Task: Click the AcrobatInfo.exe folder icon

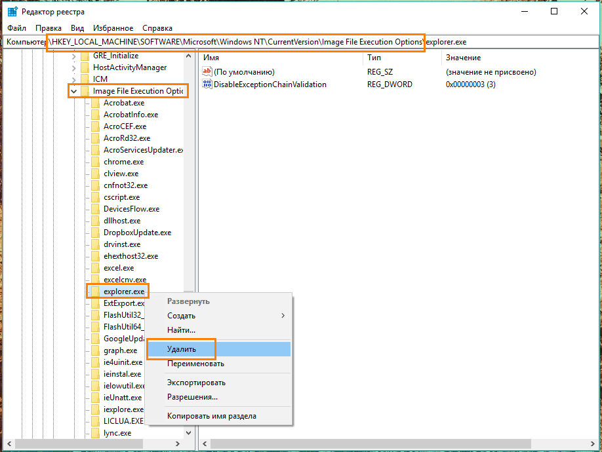Action: [96, 115]
